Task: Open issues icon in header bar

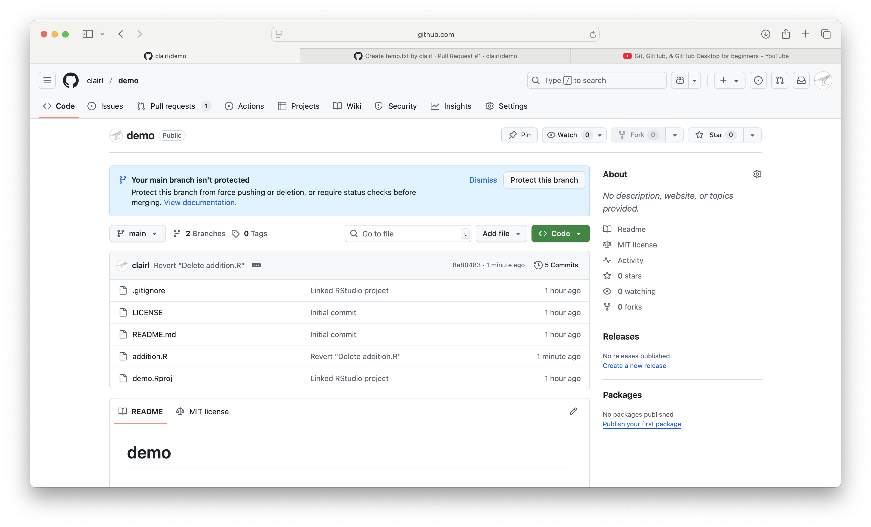Action: tap(758, 81)
